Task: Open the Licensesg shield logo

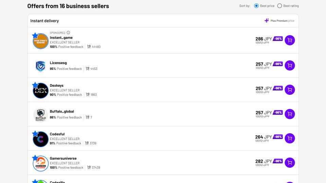Action: [x=40, y=66]
